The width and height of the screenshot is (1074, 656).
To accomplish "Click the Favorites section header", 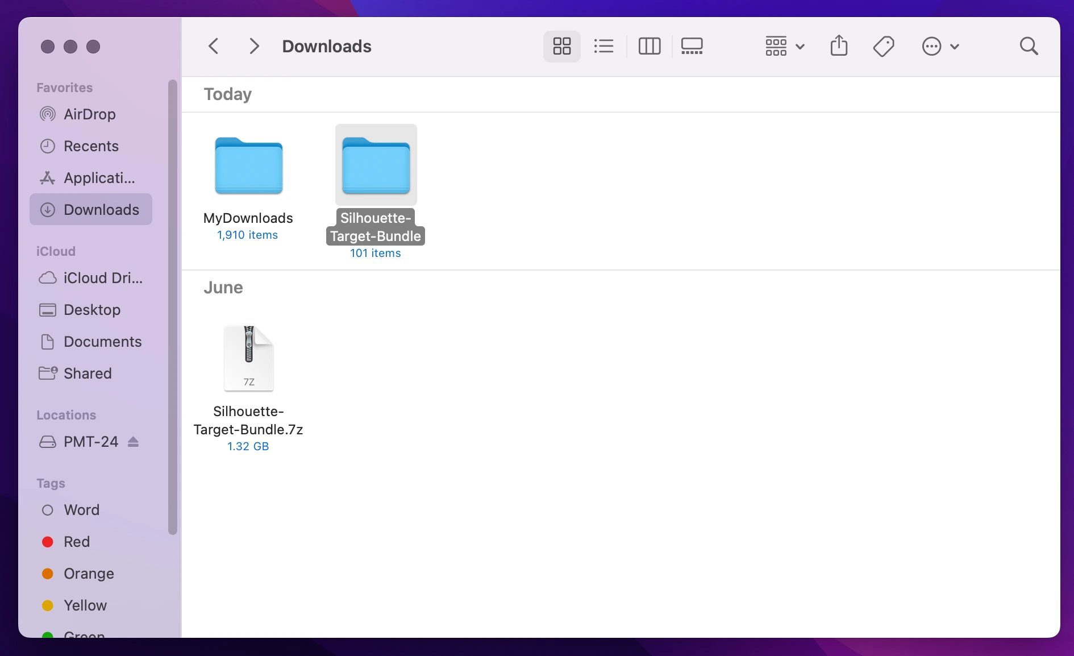I will 65,88.
